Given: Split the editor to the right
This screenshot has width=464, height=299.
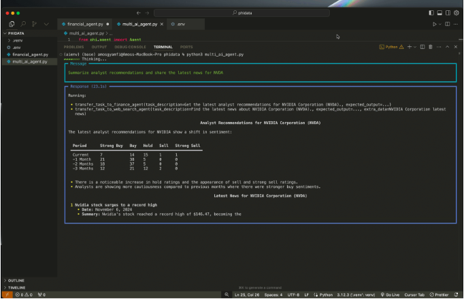Looking at the screenshot, I should pos(447,24).
